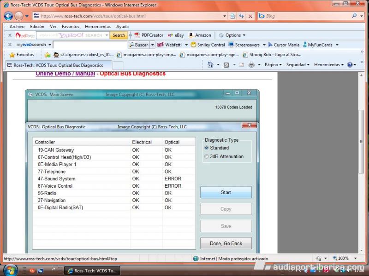Viewport: 369px width, 276px height.
Task: Click the Refresh icon beside the address bar
Action: tap(241, 16)
